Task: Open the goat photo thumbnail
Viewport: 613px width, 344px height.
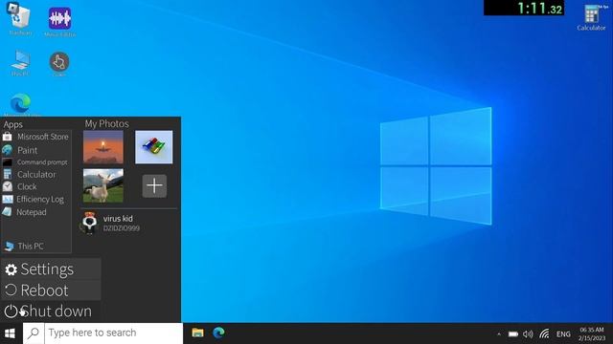Action: click(x=103, y=185)
